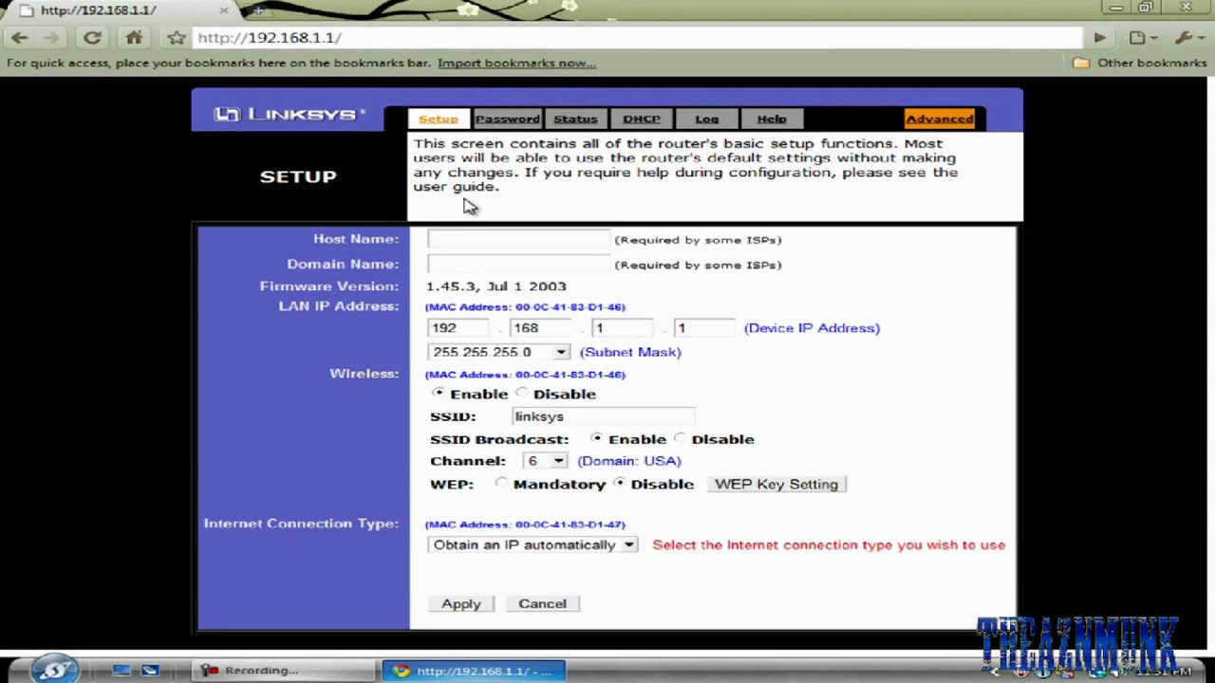Click the Host Name input field
1215x683 pixels.
point(518,239)
